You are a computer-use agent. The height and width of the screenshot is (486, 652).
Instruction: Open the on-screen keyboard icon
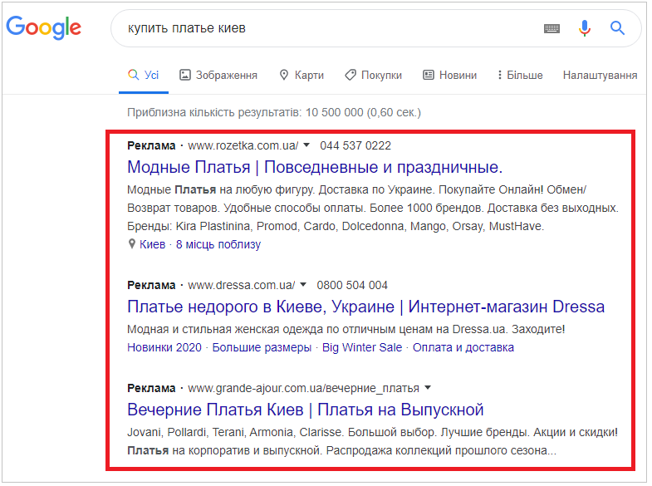coord(552,28)
